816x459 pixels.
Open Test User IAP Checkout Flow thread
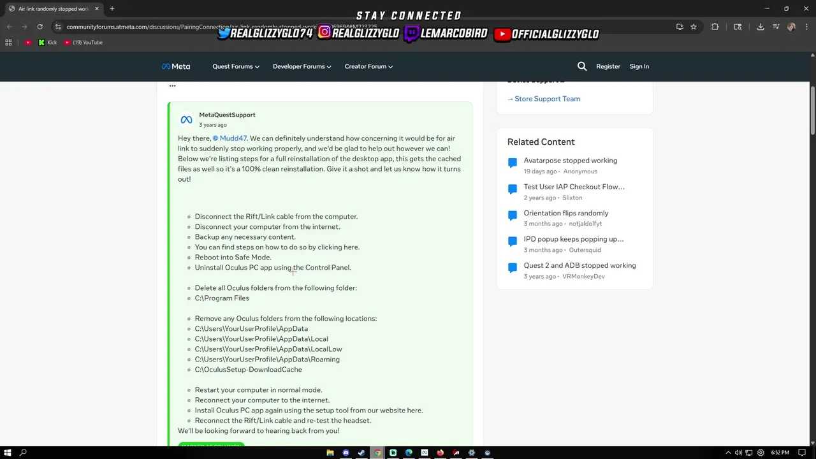click(574, 187)
